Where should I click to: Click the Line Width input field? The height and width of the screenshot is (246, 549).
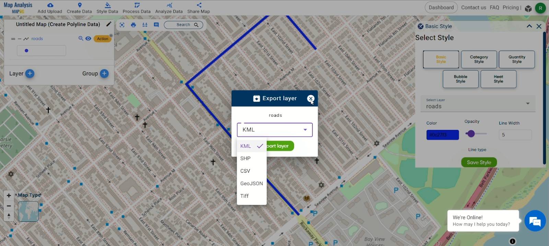click(515, 135)
